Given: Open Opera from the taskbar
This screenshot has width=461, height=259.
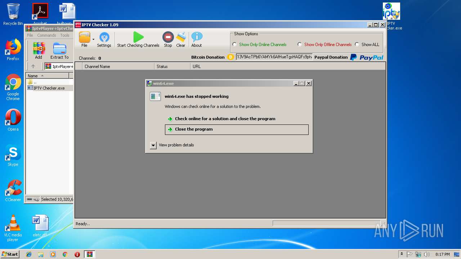Looking at the screenshot, I should pyautogui.click(x=77, y=254).
